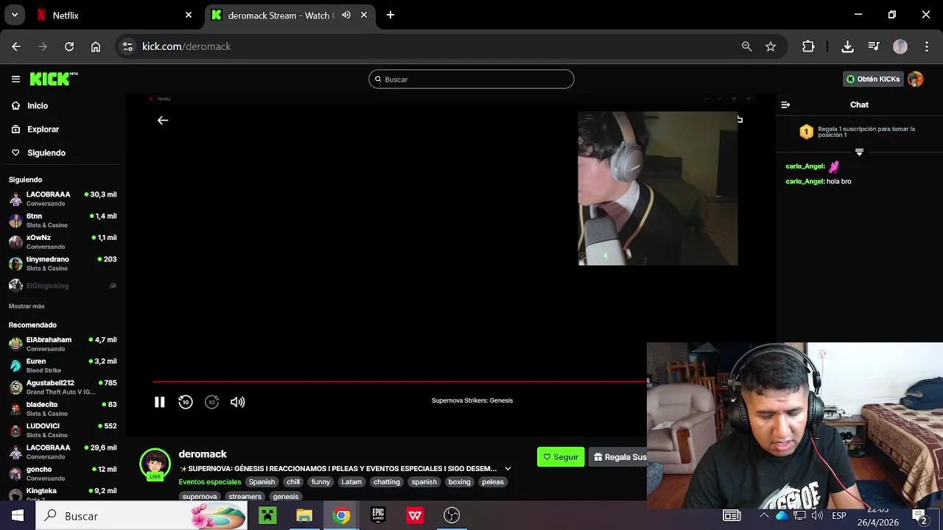Click Mostrar más in sidebar
943x530 pixels.
pyautogui.click(x=27, y=306)
